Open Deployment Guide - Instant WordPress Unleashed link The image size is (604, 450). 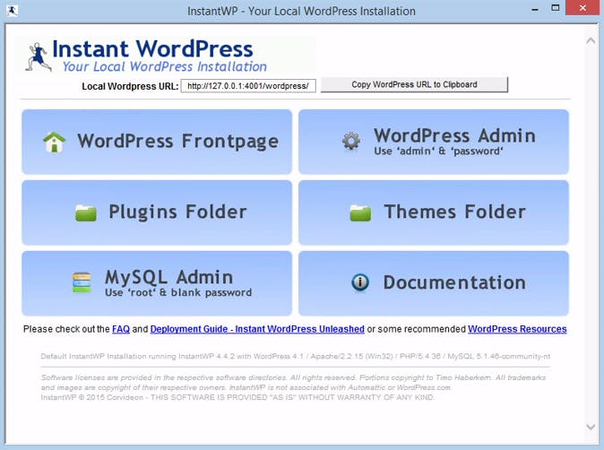257,329
